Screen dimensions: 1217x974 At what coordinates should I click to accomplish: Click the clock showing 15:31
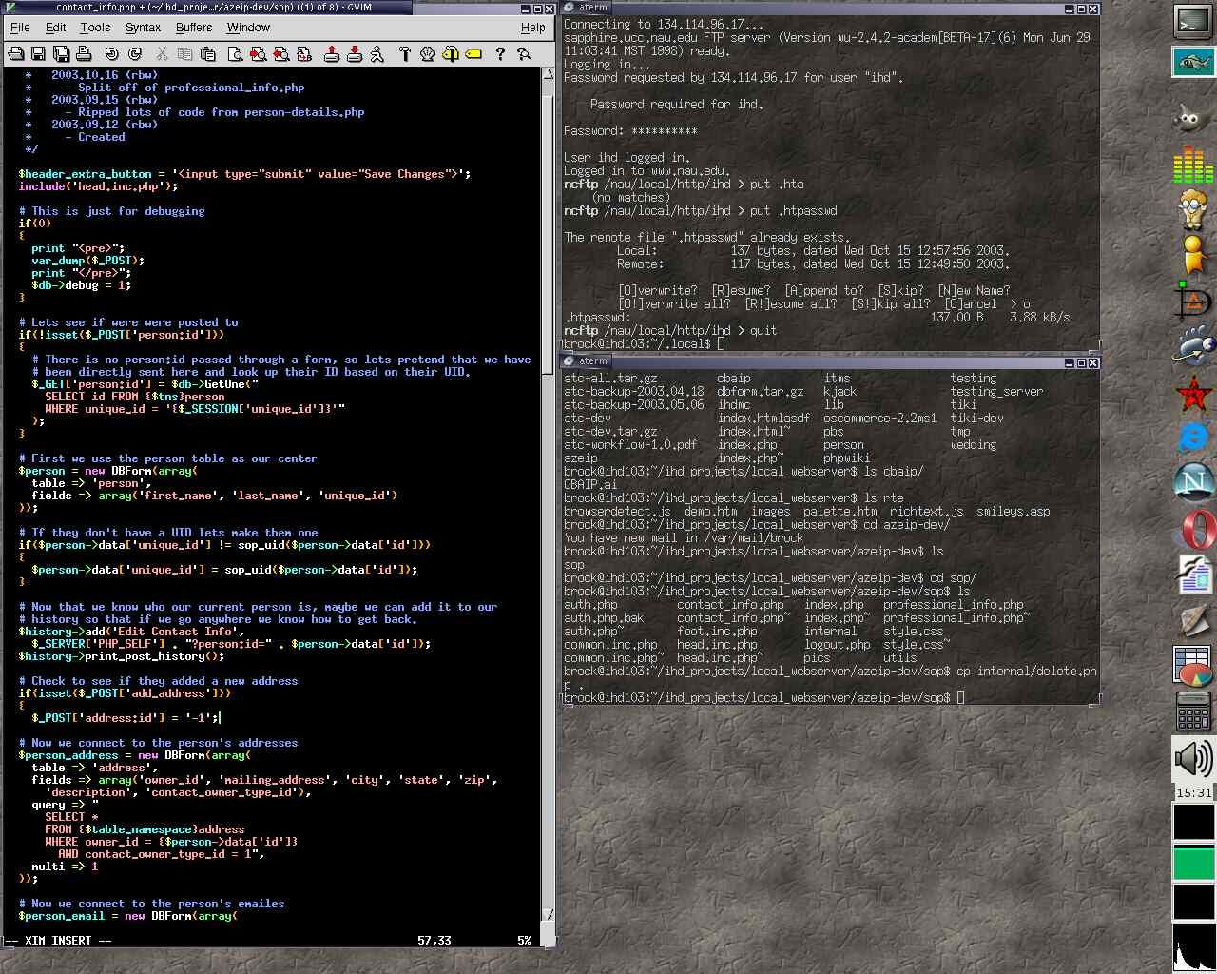1193,792
